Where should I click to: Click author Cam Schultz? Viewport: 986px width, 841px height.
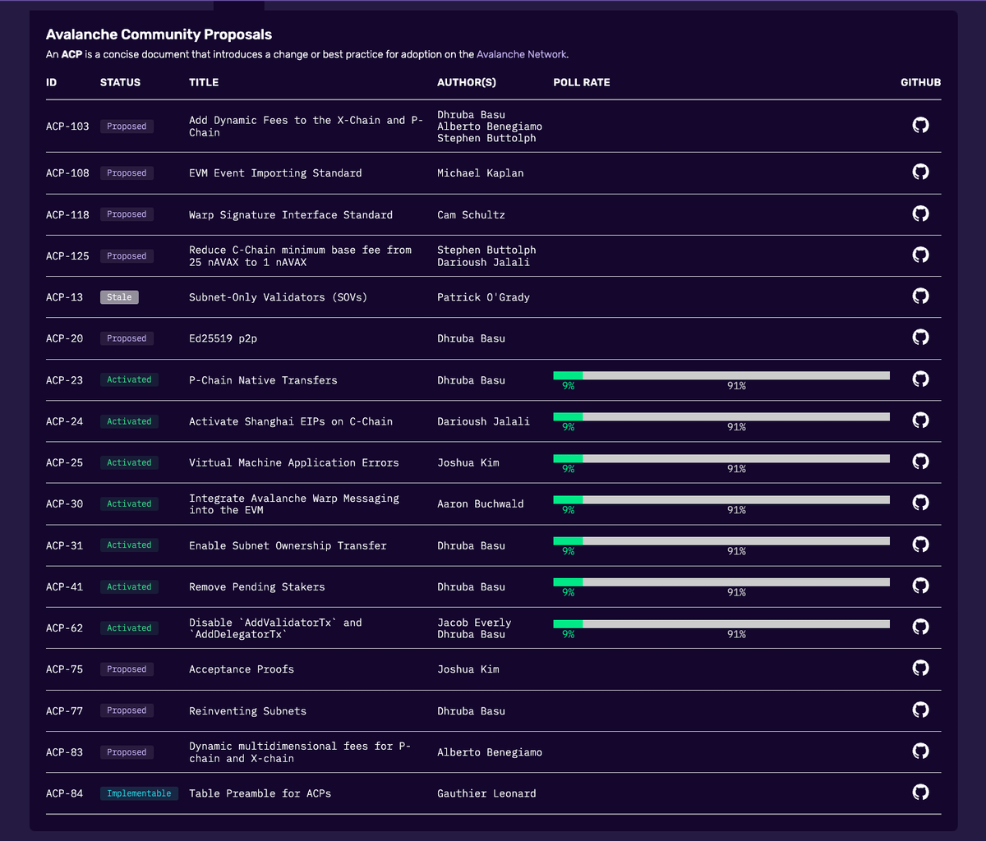click(x=471, y=215)
